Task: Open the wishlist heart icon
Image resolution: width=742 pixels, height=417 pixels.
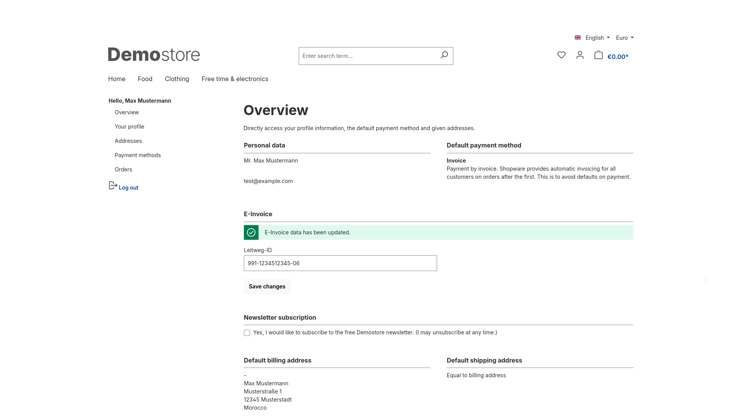Action: 562,55
